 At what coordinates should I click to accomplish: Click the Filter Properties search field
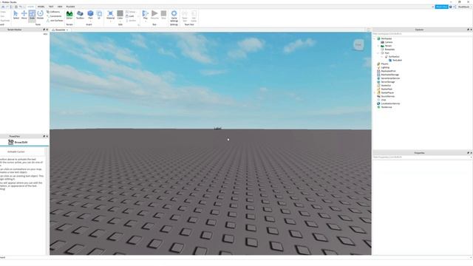pos(422,157)
